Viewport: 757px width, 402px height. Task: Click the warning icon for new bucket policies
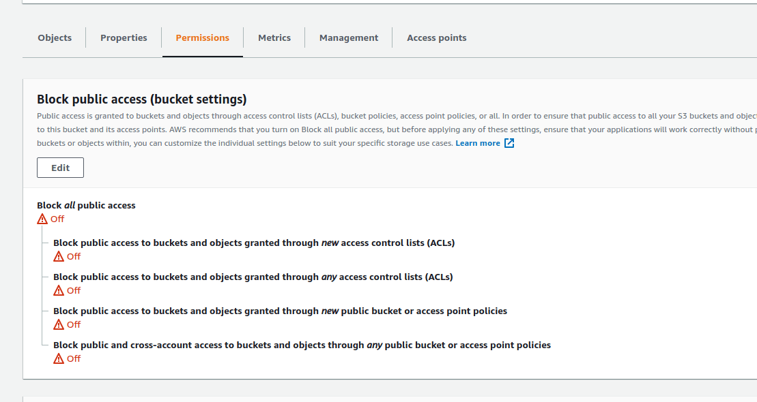[58, 324]
